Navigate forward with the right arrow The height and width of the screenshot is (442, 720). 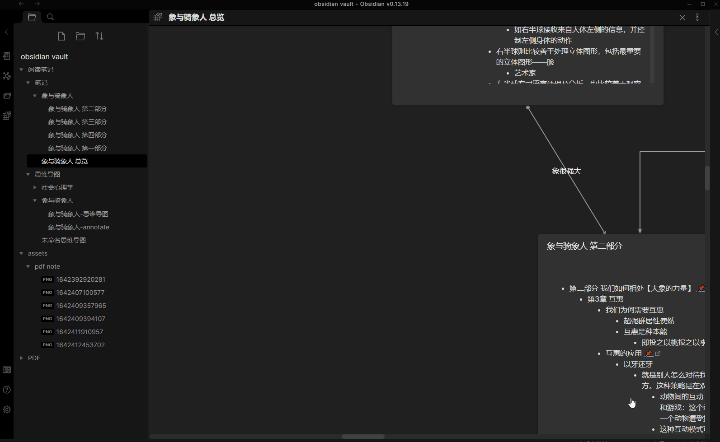coord(38,4)
